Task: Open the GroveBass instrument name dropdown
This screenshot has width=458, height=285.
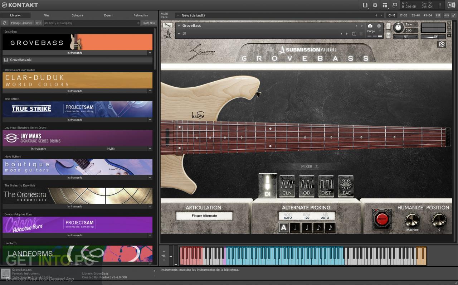Action: click(179, 26)
